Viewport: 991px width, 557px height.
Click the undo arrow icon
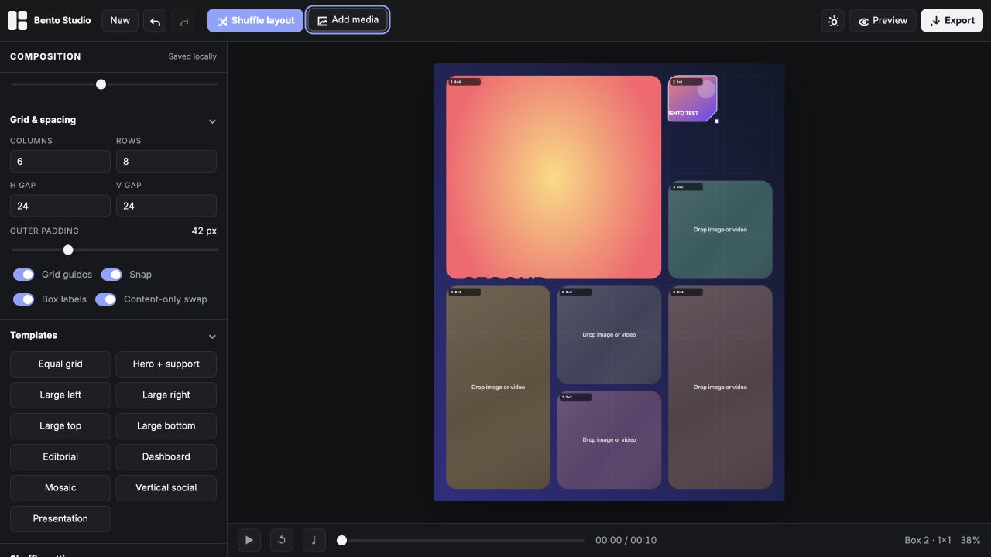click(x=155, y=21)
